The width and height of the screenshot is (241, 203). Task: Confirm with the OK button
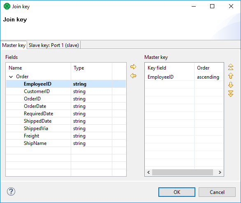[177, 192]
